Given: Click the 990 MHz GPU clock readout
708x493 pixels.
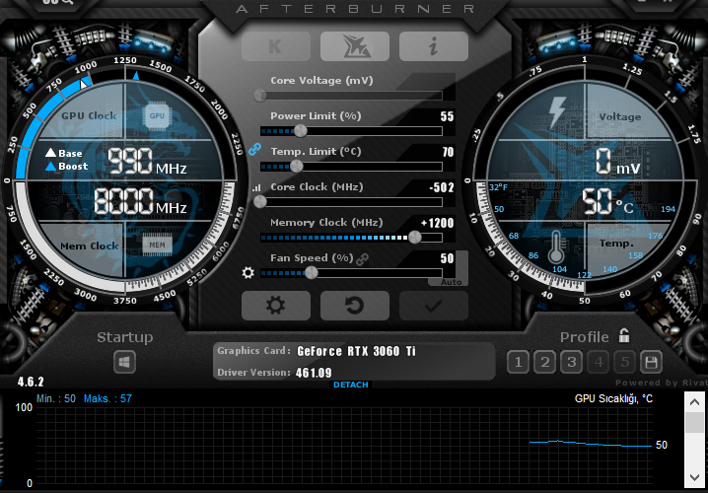Looking at the screenshot, I should [x=147, y=162].
